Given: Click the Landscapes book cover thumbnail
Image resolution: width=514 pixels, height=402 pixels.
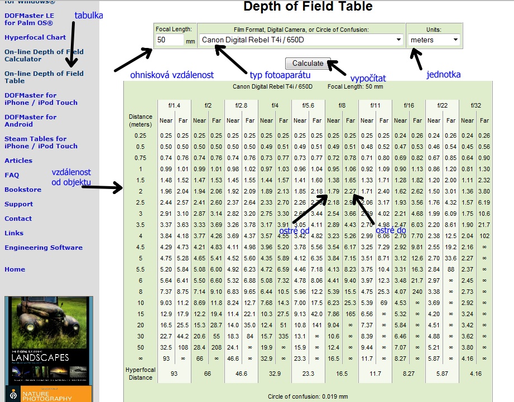Looking at the screenshot, I should click(x=49, y=340).
